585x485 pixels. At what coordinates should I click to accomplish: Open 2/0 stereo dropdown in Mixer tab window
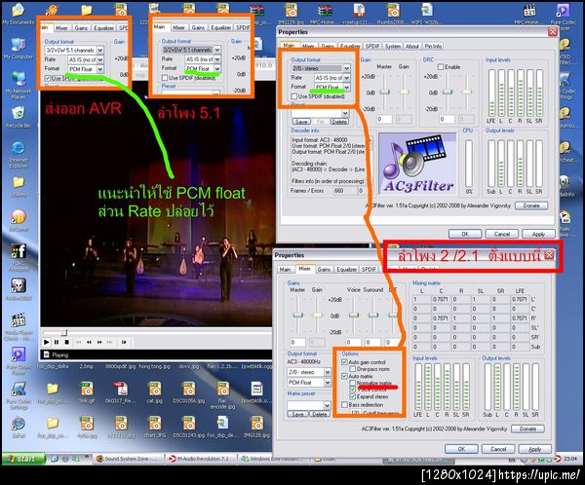(x=328, y=372)
